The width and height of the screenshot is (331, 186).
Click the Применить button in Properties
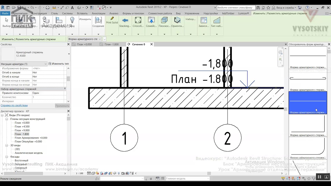tap(62, 106)
